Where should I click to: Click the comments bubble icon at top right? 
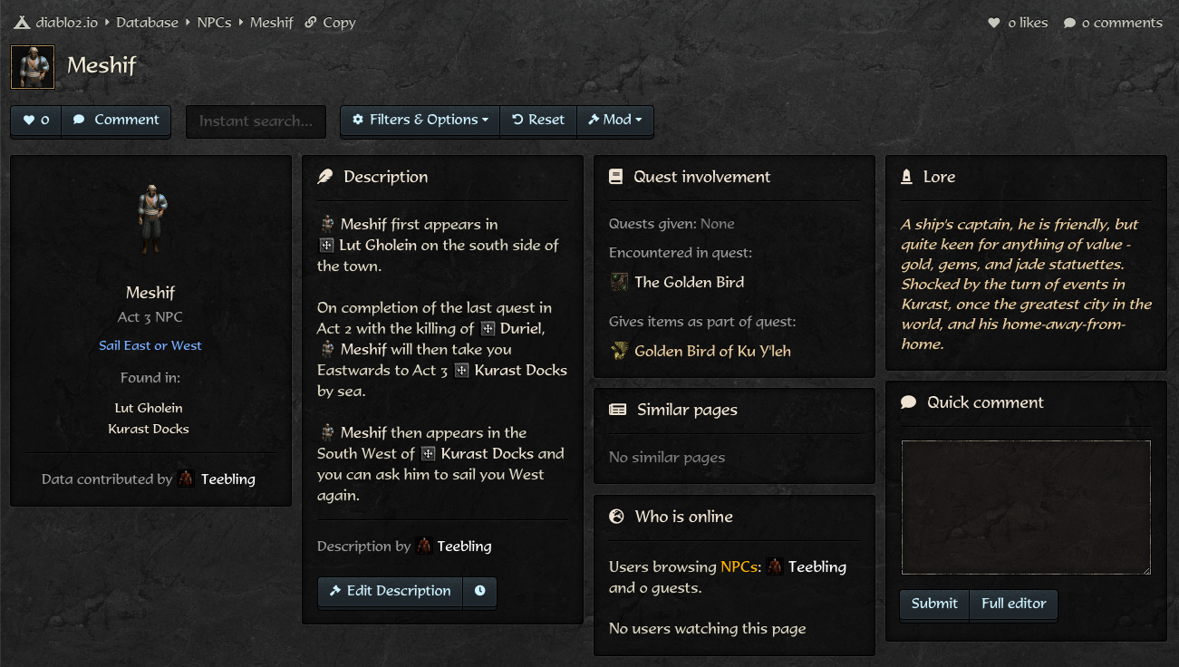[x=1069, y=23]
